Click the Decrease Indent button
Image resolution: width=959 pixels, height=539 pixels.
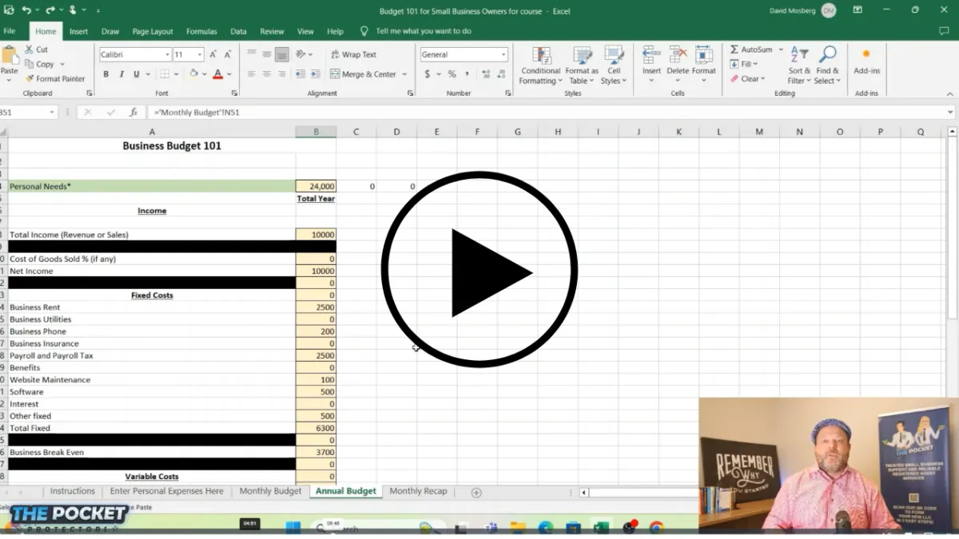pyautogui.click(x=300, y=74)
